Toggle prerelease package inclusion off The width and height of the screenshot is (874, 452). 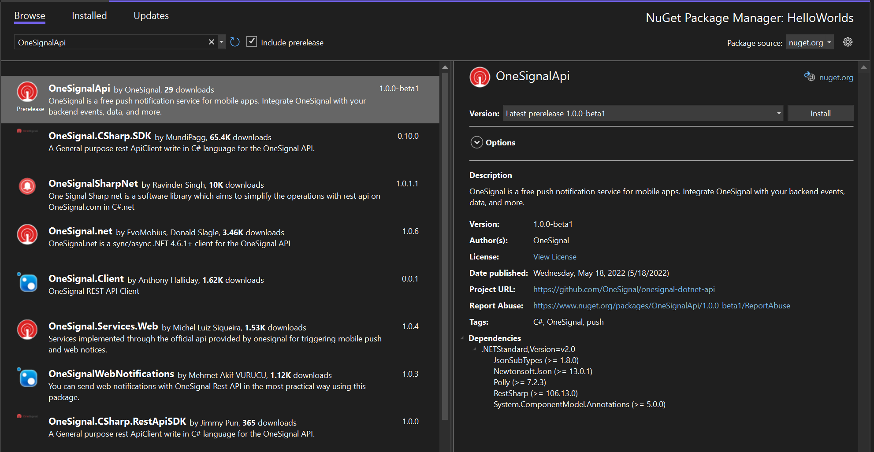pos(251,41)
